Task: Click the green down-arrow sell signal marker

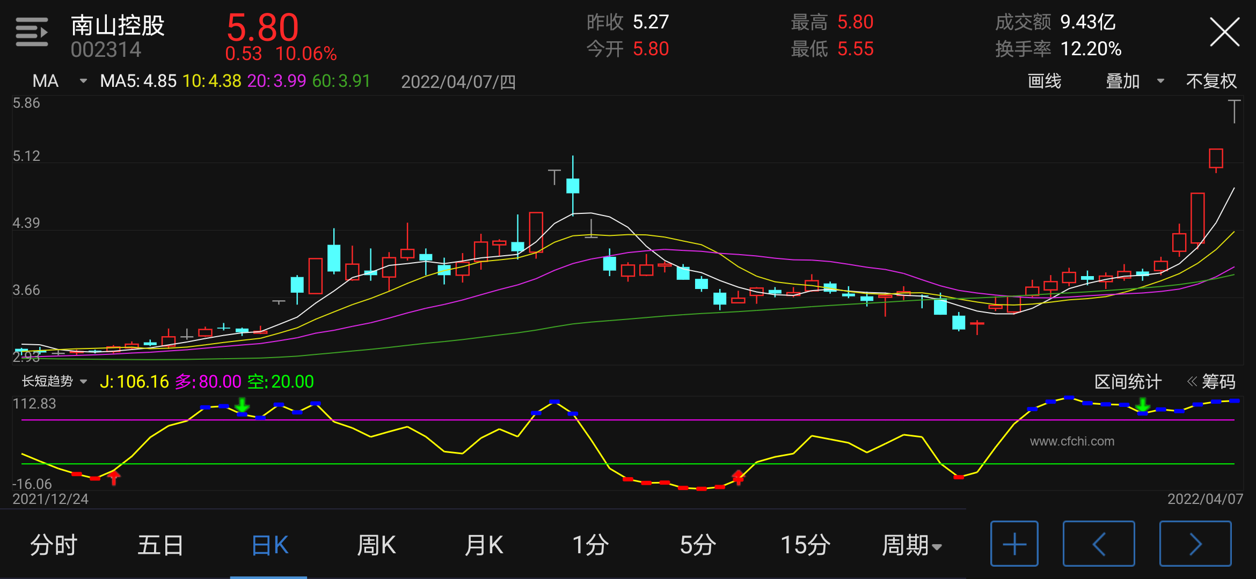Action: [x=242, y=405]
